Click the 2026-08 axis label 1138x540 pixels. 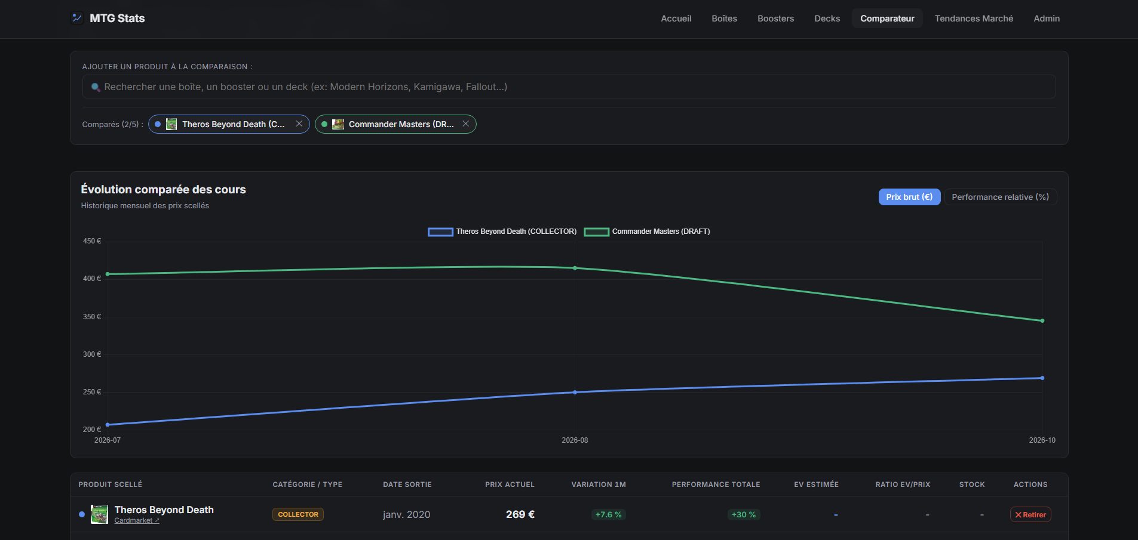(575, 440)
